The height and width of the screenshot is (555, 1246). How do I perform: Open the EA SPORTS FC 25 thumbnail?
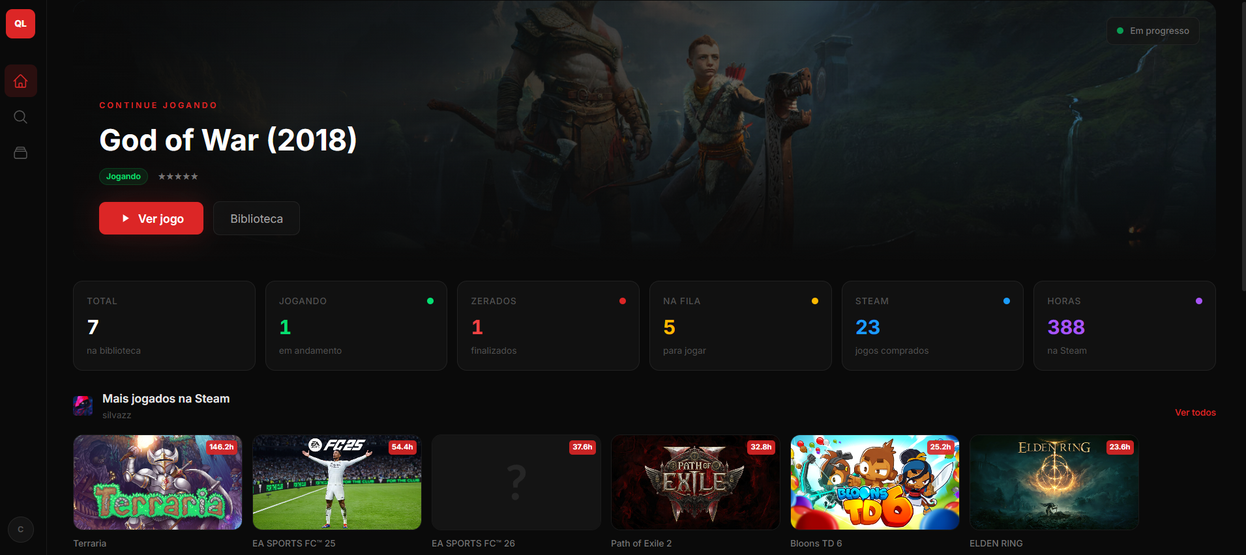coord(337,482)
